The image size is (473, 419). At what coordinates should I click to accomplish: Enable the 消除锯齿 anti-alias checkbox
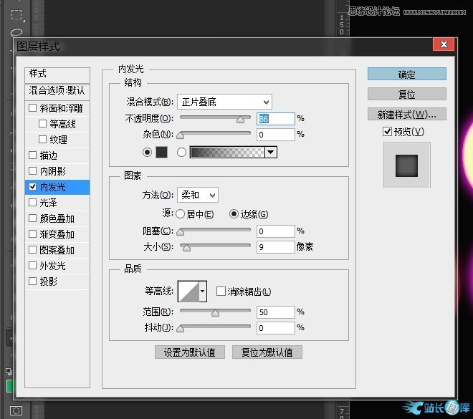pos(221,292)
